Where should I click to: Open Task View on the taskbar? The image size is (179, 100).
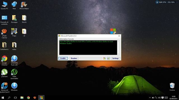[x=15, y=97]
